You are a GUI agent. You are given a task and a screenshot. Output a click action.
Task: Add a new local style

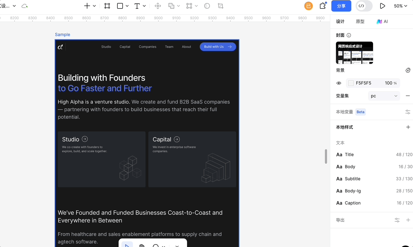coord(408,127)
